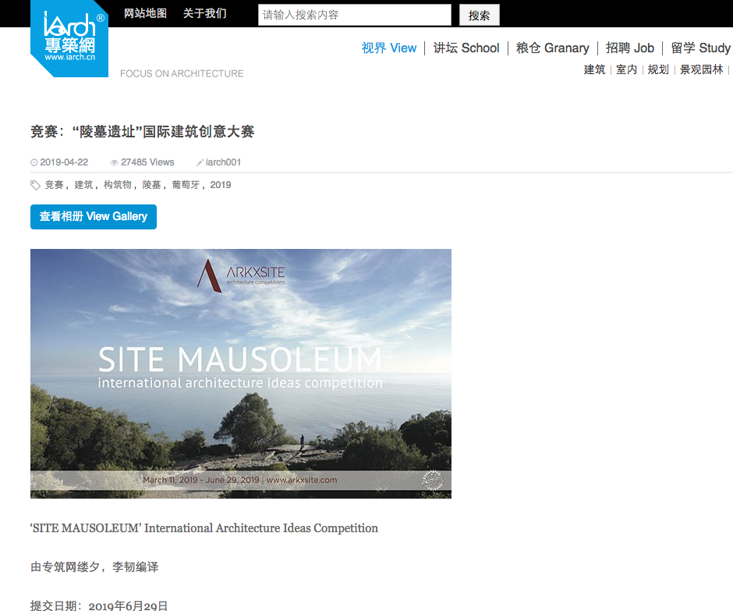Click the 葡萄牙 tag link
The image size is (733, 611).
point(186,185)
